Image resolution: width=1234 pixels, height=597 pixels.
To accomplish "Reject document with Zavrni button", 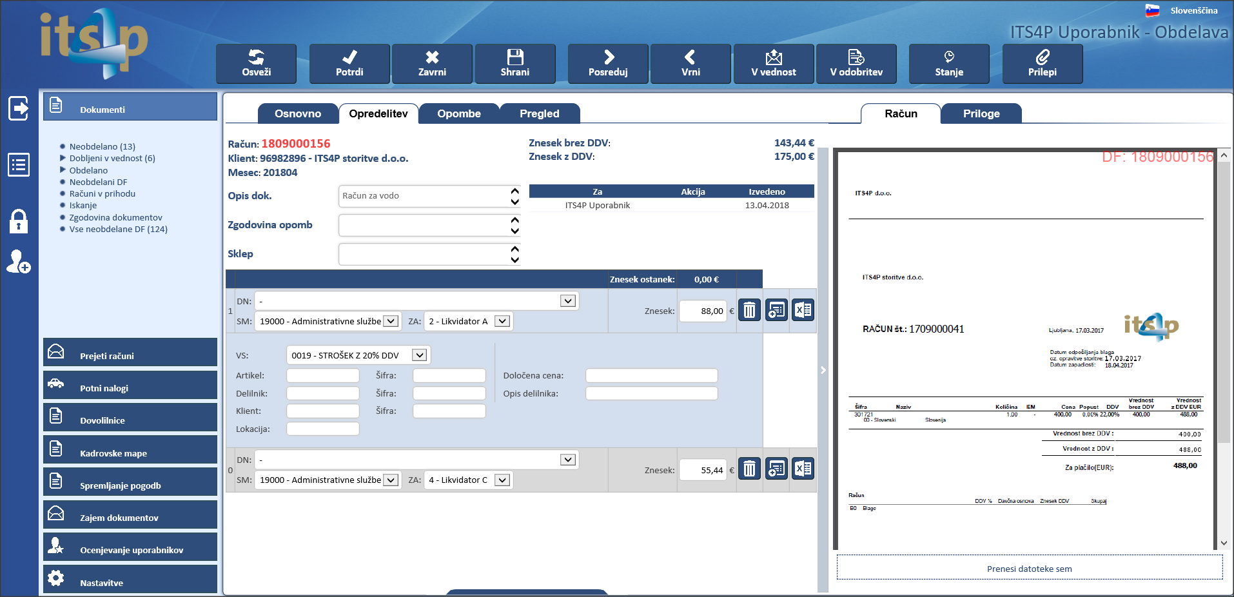I will click(x=432, y=64).
